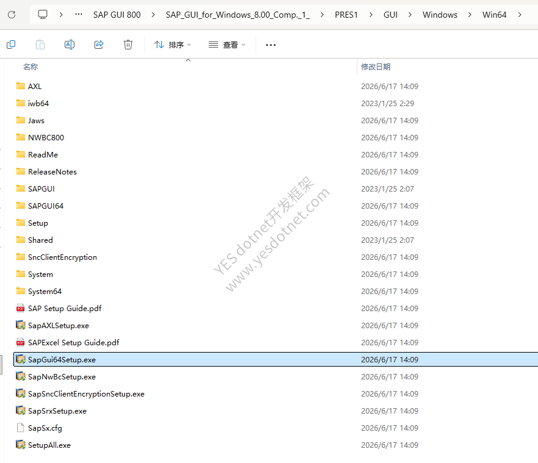538x463 pixels.
Task: Select System64 folder name
Action: (x=45, y=292)
